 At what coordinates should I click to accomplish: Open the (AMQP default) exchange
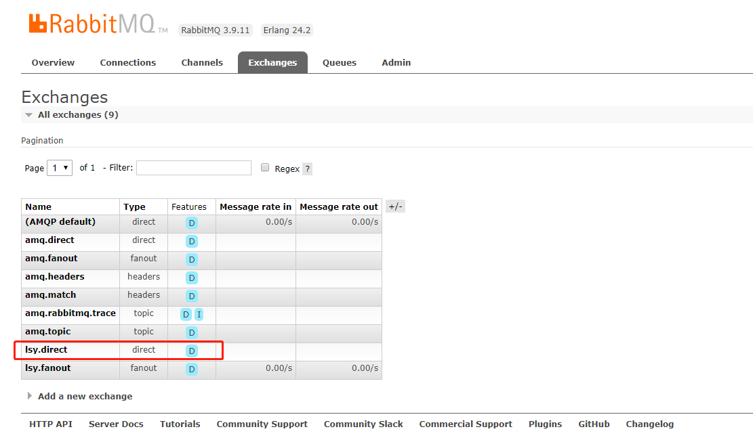pyautogui.click(x=60, y=221)
